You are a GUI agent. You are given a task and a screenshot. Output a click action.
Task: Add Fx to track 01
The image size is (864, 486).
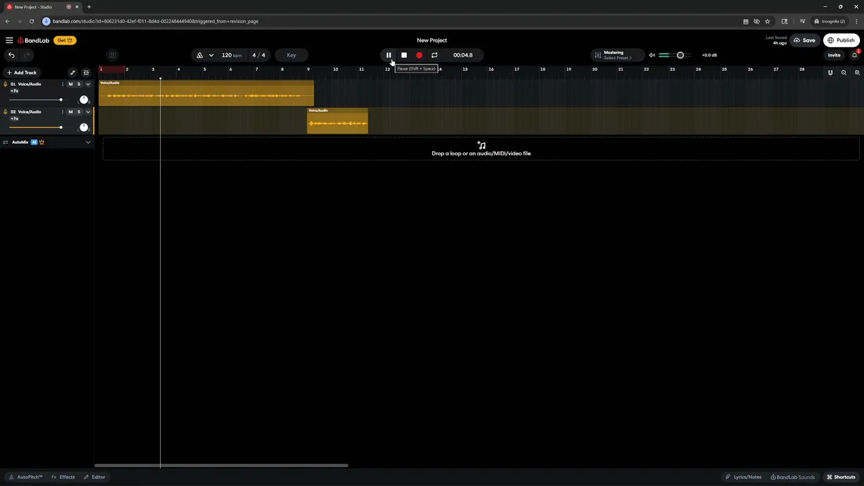(x=14, y=91)
